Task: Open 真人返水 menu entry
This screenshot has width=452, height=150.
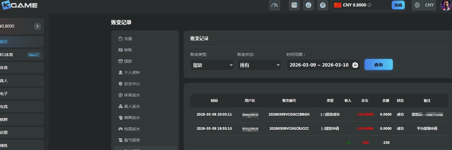Action: tap(132, 106)
